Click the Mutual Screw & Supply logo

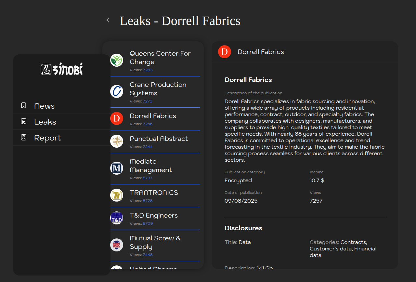click(x=117, y=245)
